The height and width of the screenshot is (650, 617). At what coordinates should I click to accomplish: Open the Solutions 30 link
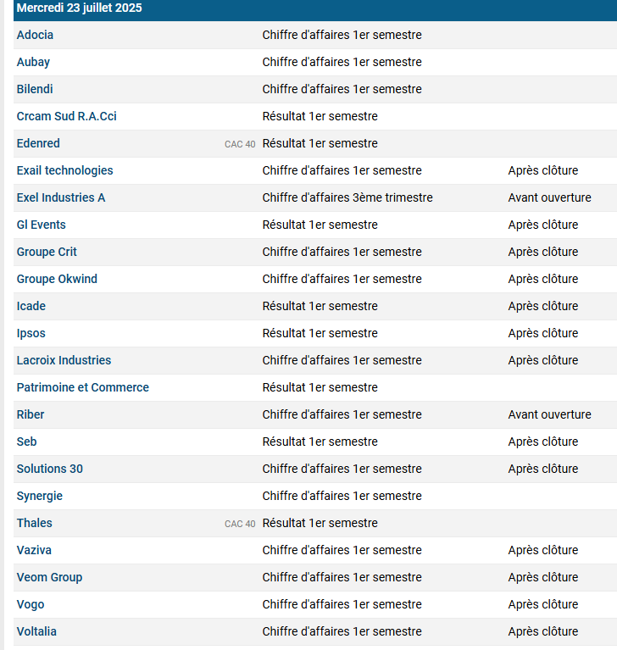[50, 469]
